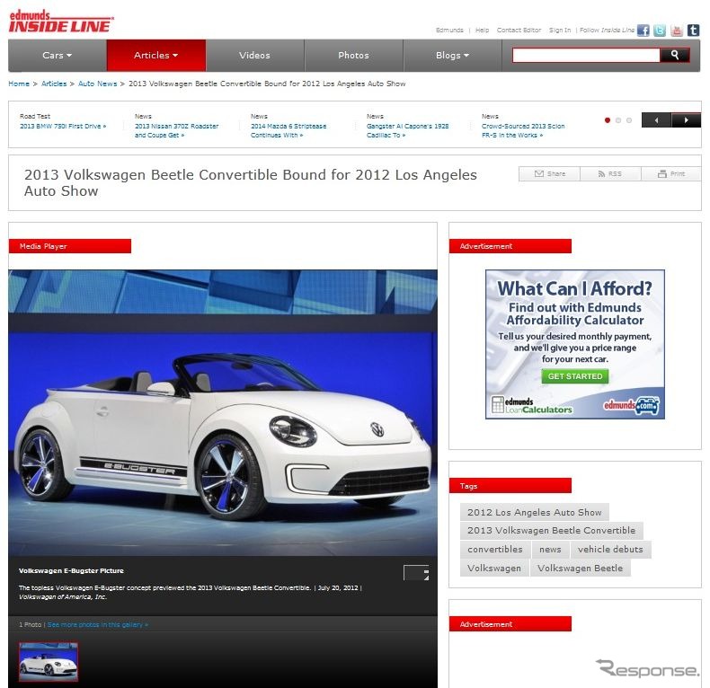Open the Blogs dropdown menu
Image resolution: width=710 pixels, height=688 pixels.
point(452,55)
